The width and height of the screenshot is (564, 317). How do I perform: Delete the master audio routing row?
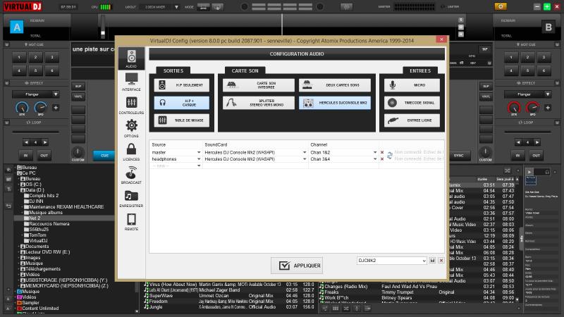coord(382,152)
